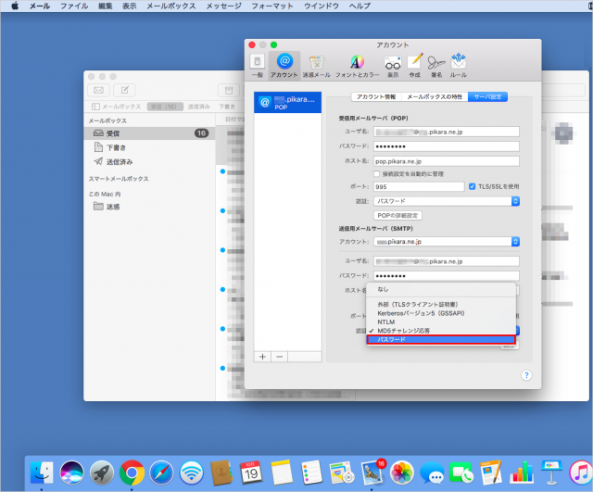Screen dimensions: 593x492
Task: Open Rules (ルール) preferences
Action: pyautogui.click(x=459, y=65)
